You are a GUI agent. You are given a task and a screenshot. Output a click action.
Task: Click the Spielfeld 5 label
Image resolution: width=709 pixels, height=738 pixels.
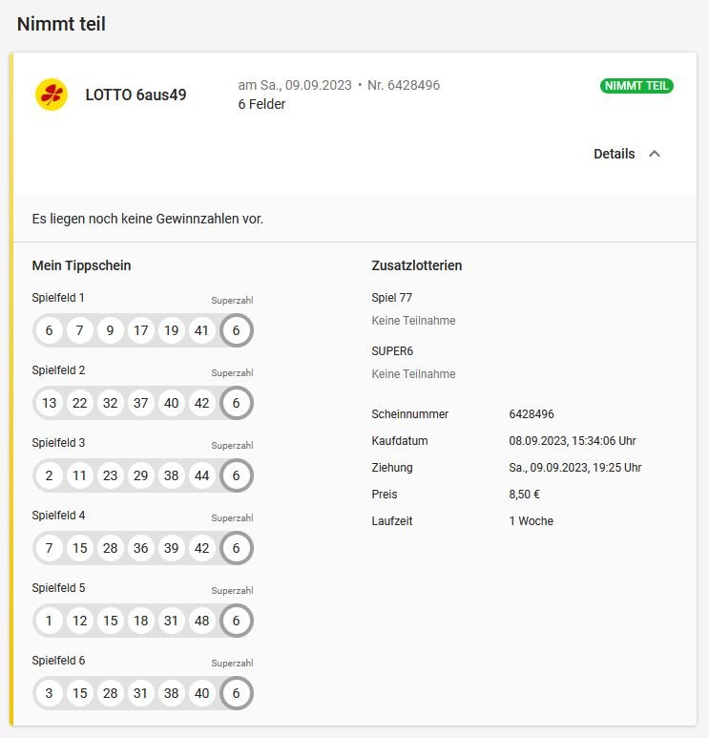(x=58, y=587)
